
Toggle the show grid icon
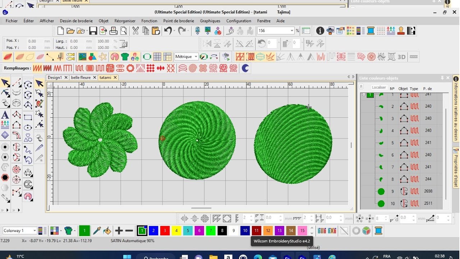pyautogui.click(x=157, y=57)
